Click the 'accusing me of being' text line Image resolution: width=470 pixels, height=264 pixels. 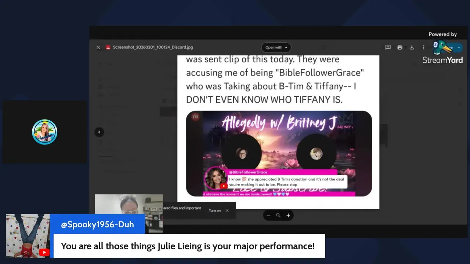click(275, 73)
